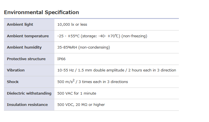209x122 pixels.
Task: Click the 35-85%RH humidity value
Action: [x=67, y=47]
